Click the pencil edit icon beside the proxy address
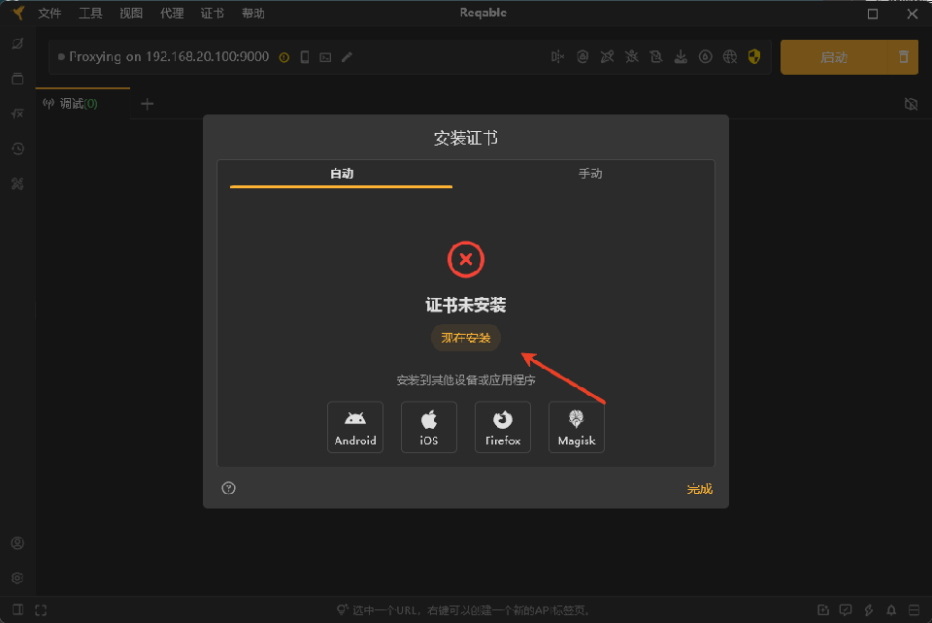Image resolution: width=932 pixels, height=623 pixels. coord(347,57)
